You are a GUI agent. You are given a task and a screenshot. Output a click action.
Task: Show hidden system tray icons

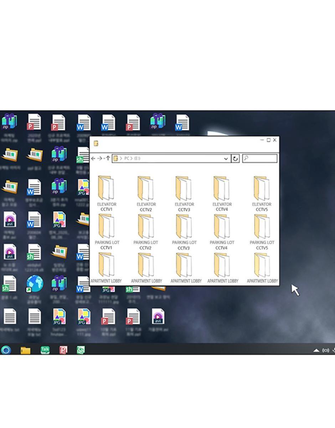tap(316, 350)
